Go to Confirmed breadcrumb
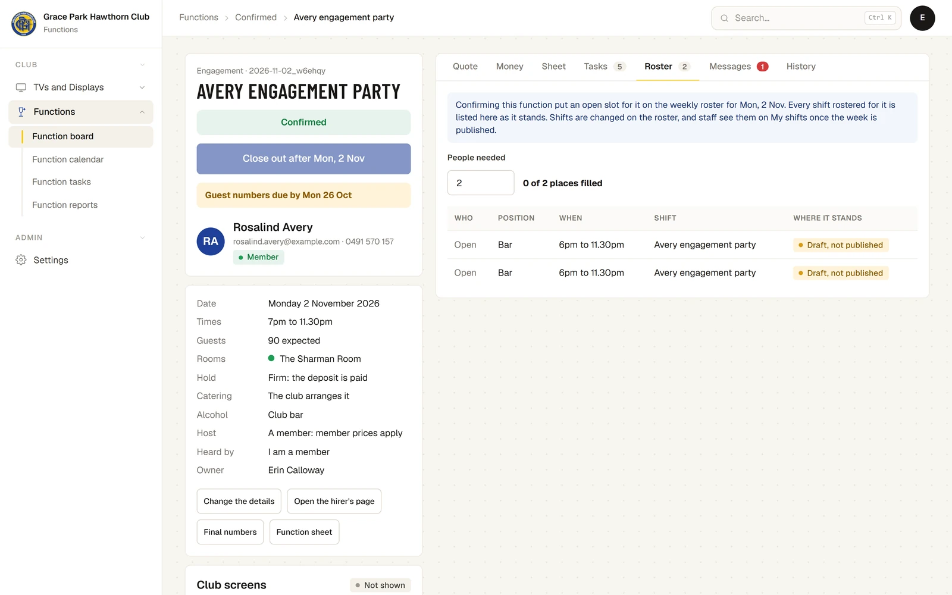The image size is (952, 595). pyautogui.click(x=256, y=18)
